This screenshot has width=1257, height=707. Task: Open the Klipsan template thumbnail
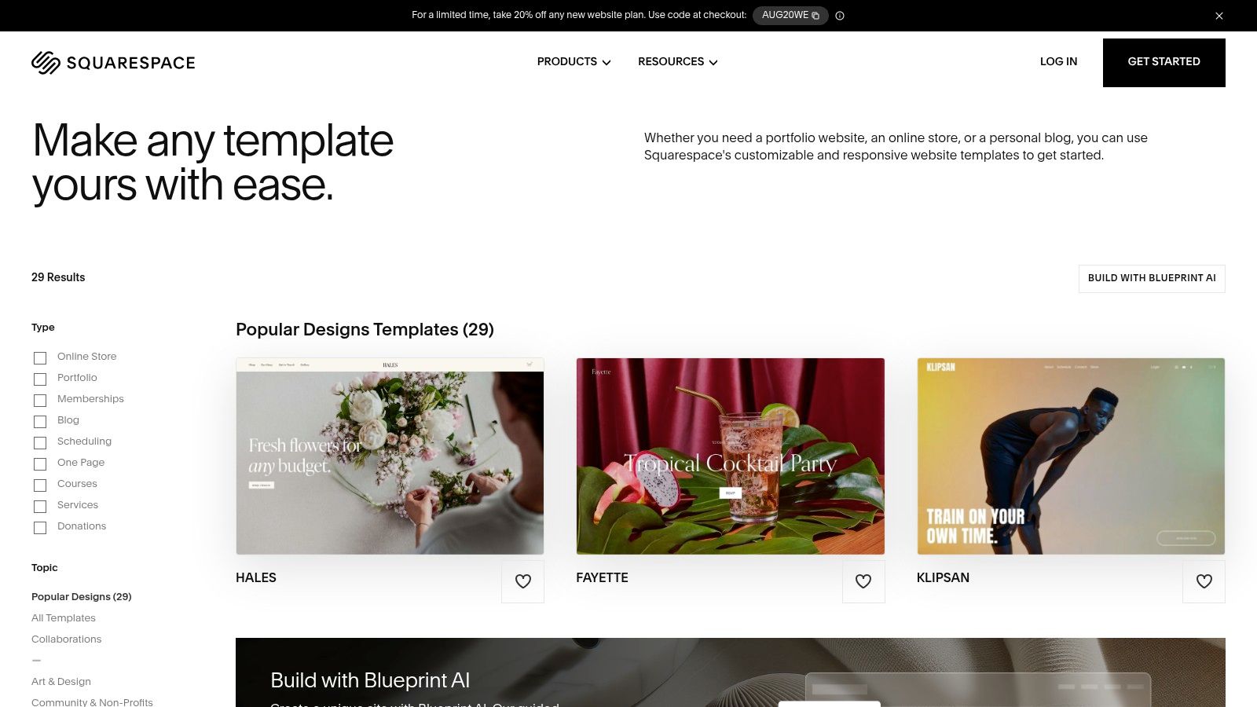pyautogui.click(x=1071, y=456)
